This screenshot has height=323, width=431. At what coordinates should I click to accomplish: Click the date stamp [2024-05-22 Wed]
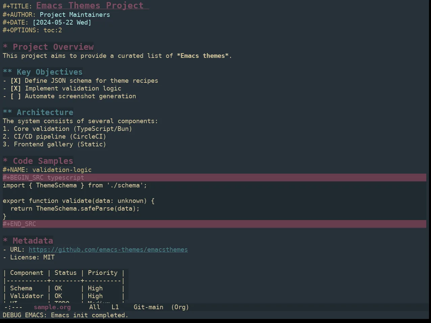(62, 23)
